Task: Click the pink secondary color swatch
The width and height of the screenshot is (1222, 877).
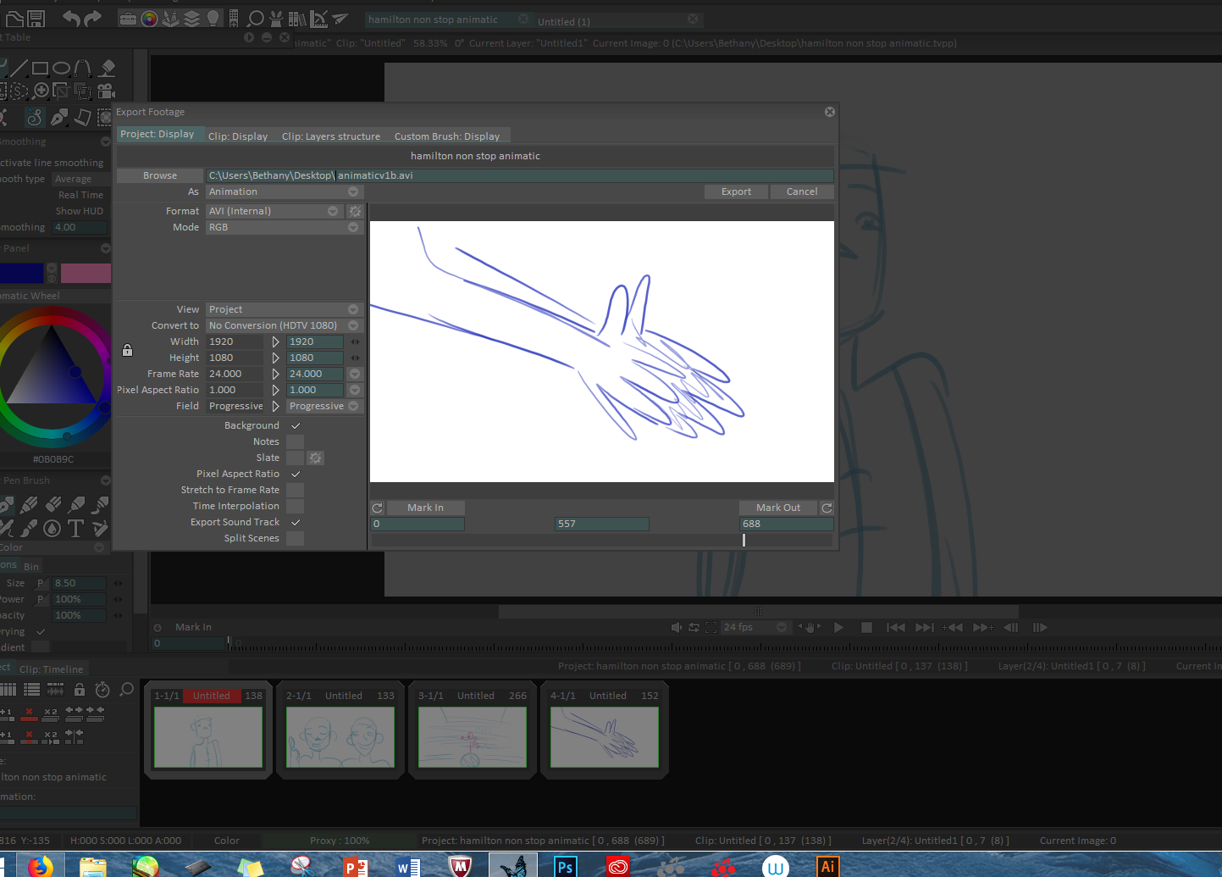Action: tap(86, 273)
